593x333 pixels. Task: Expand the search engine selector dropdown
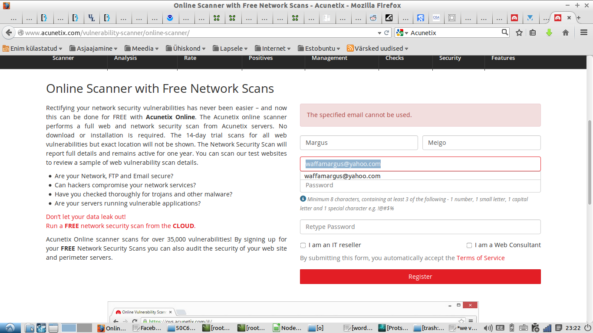pyautogui.click(x=402, y=33)
